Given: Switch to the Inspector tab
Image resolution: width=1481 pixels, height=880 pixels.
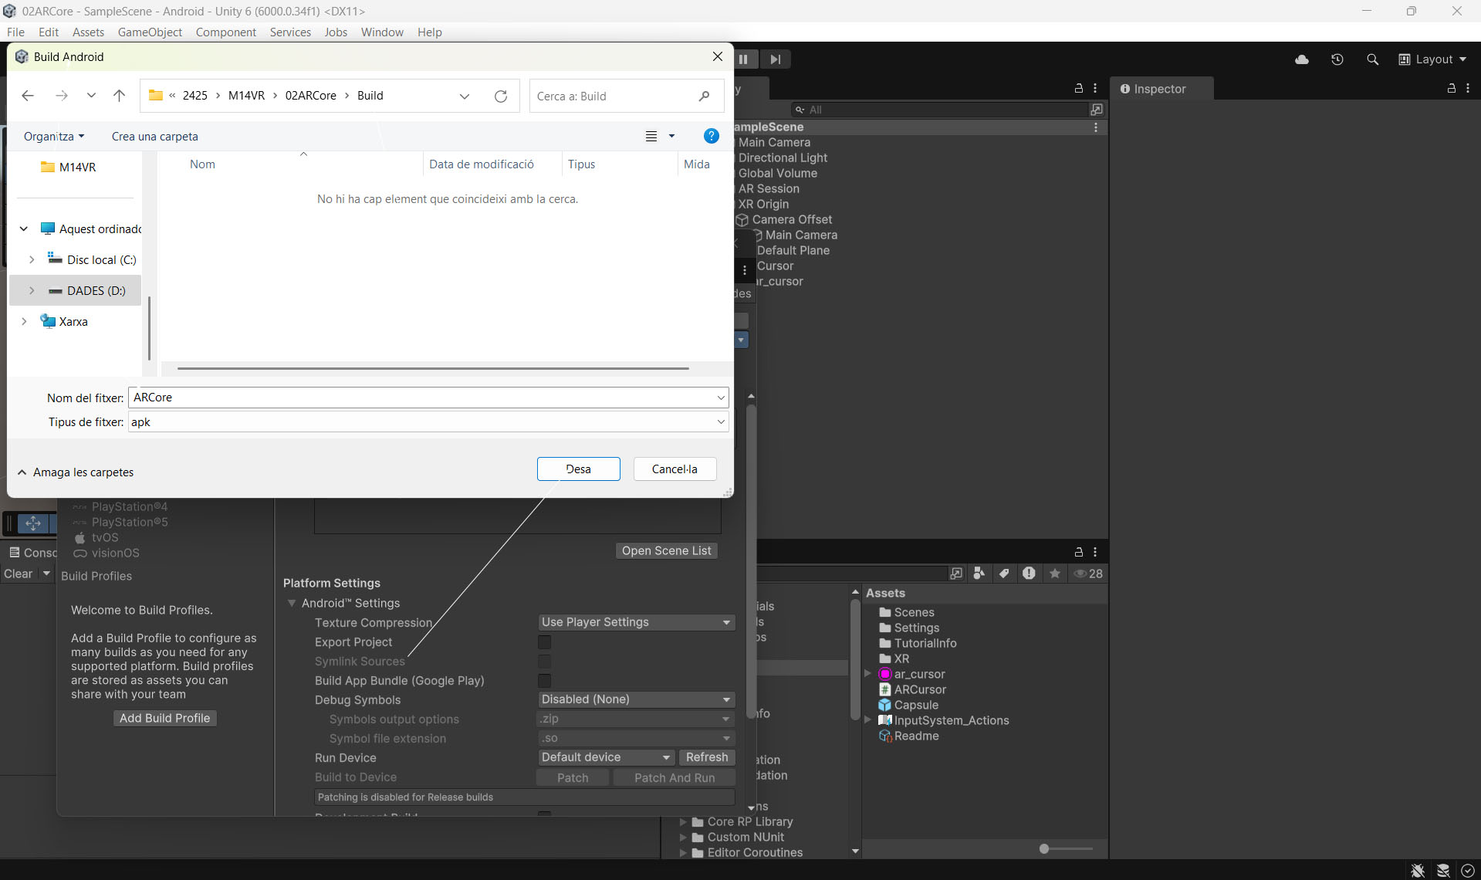Looking at the screenshot, I should pyautogui.click(x=1159, y=89).
